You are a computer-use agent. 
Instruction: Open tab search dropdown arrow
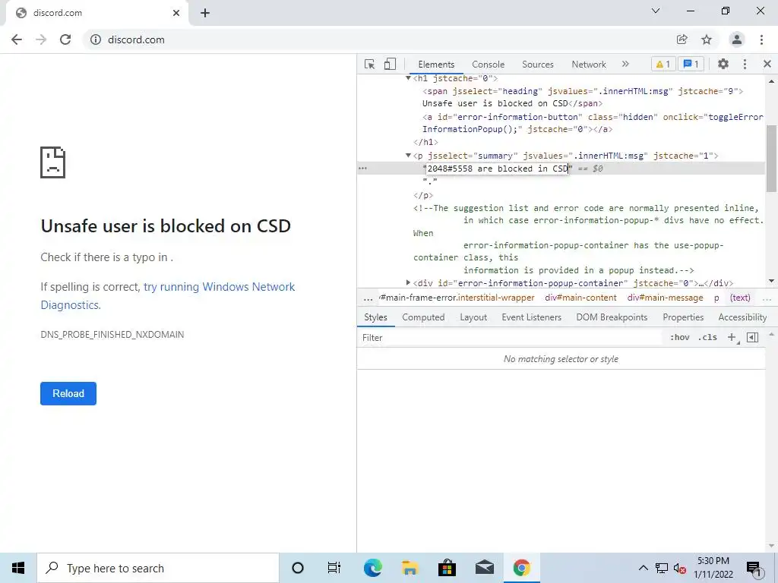(656, 11)
